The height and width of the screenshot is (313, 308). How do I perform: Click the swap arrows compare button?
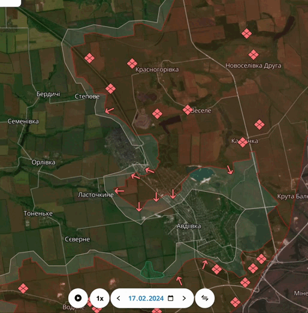tap(205, 298)
